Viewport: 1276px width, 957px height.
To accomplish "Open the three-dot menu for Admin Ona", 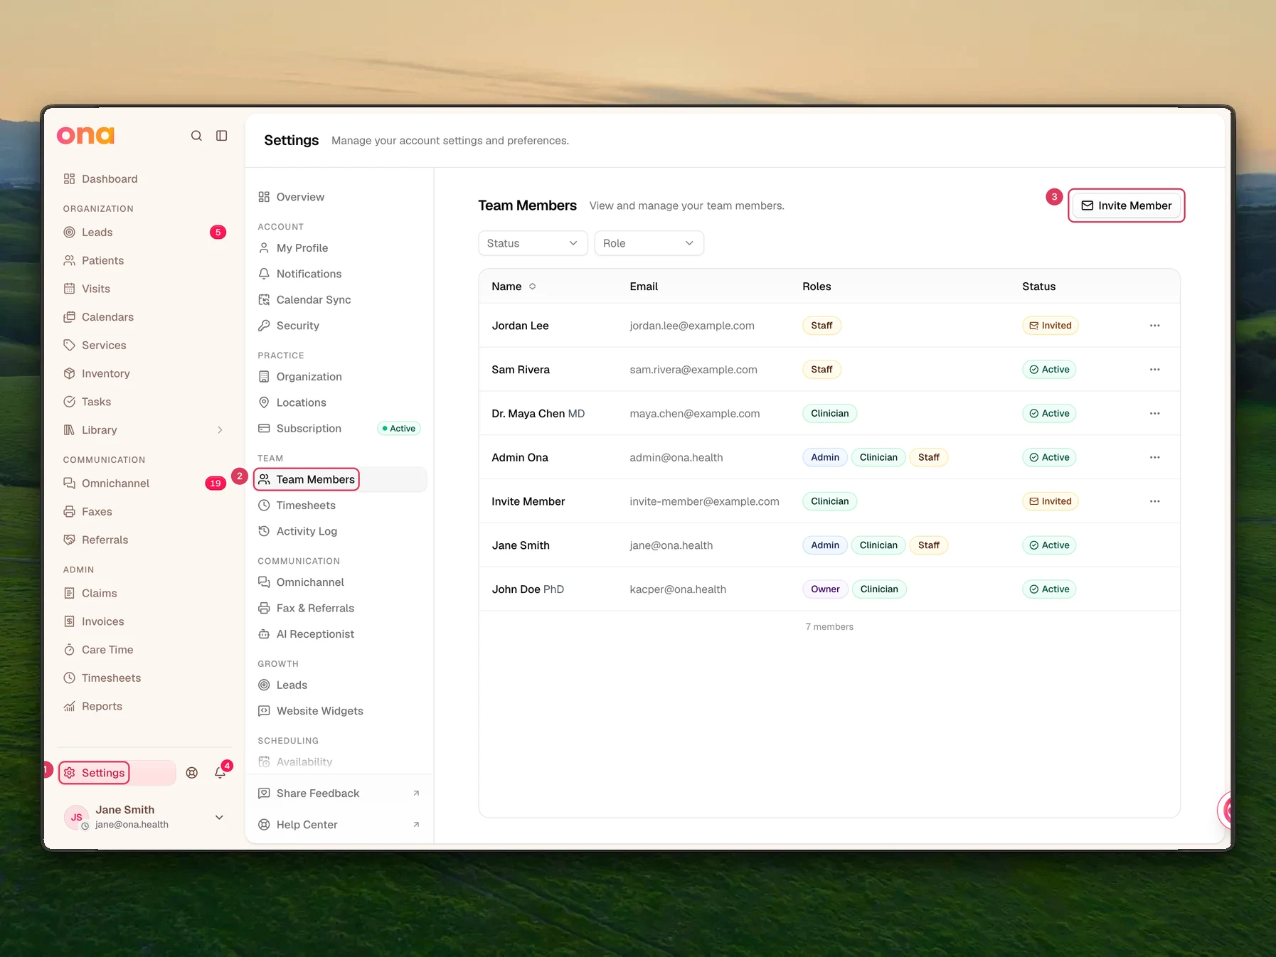I will pyautogui.click(x=1154, y=458).
